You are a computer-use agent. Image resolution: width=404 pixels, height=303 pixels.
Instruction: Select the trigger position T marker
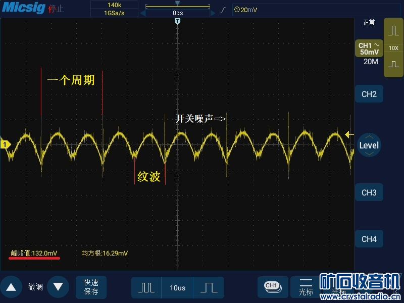(177, 21)
